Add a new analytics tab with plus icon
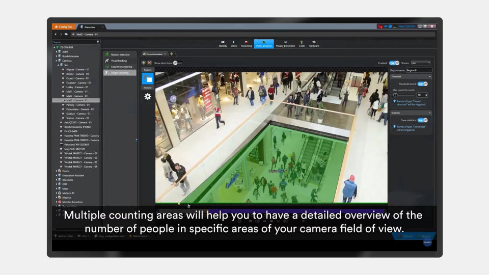The width and height of the screenshot is (489, 275). pyautogui.click(x=172, y=54)
